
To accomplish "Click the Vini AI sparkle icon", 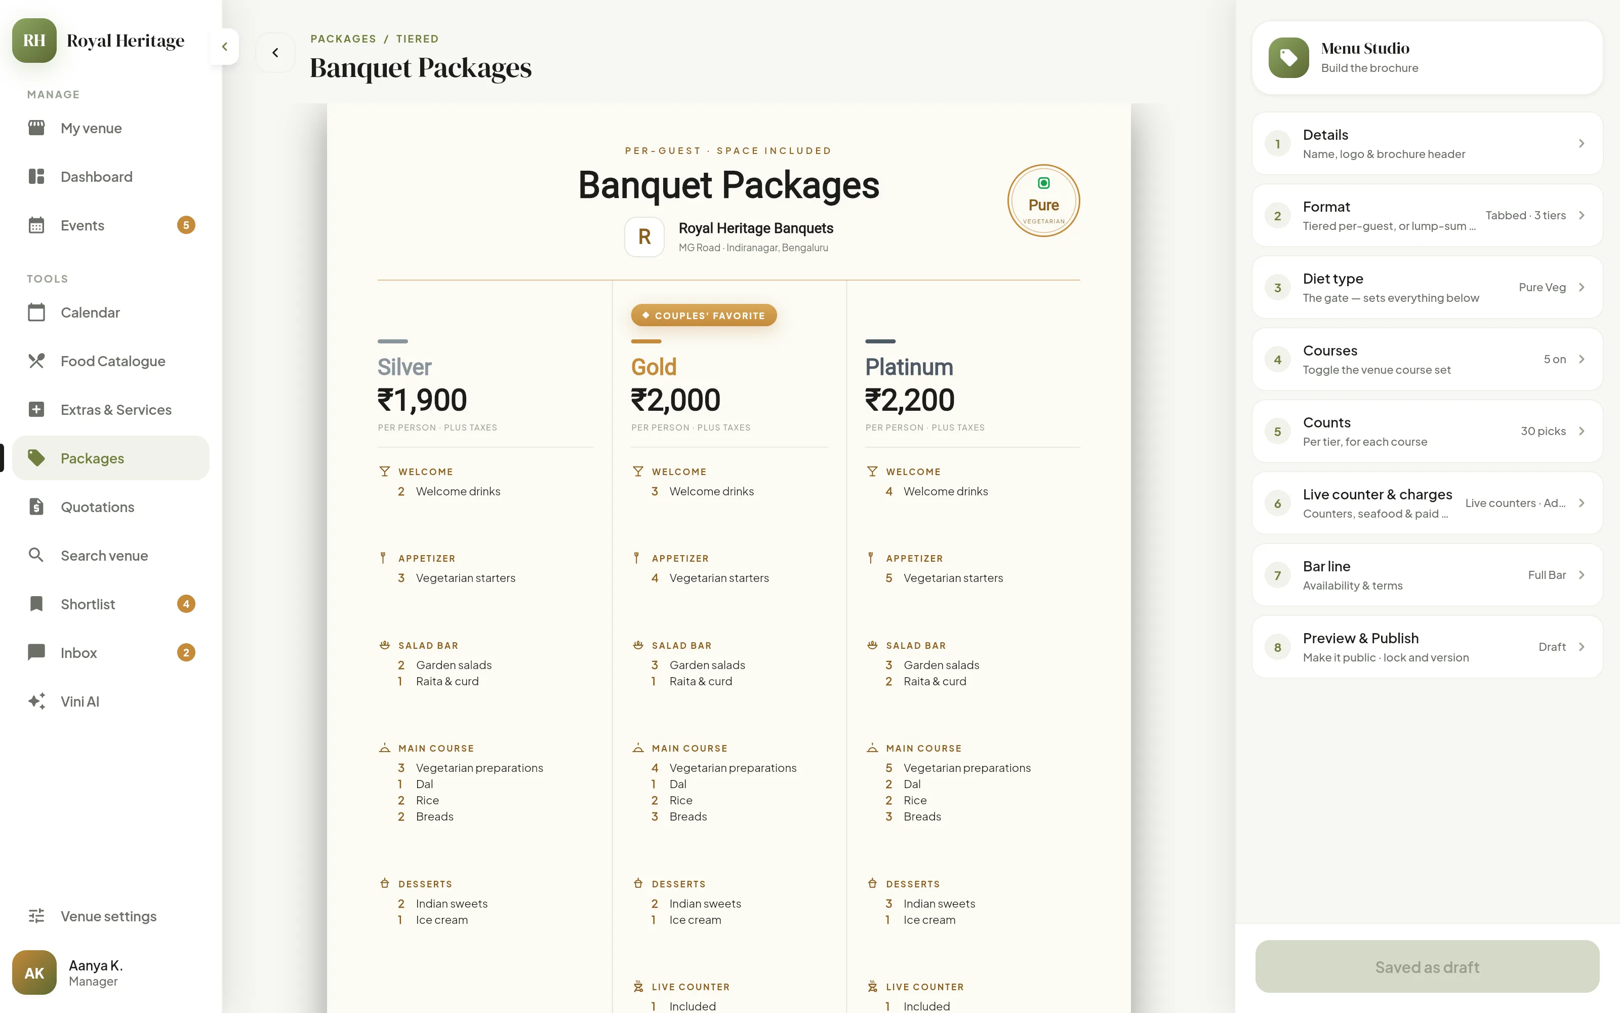I will 36,702.
